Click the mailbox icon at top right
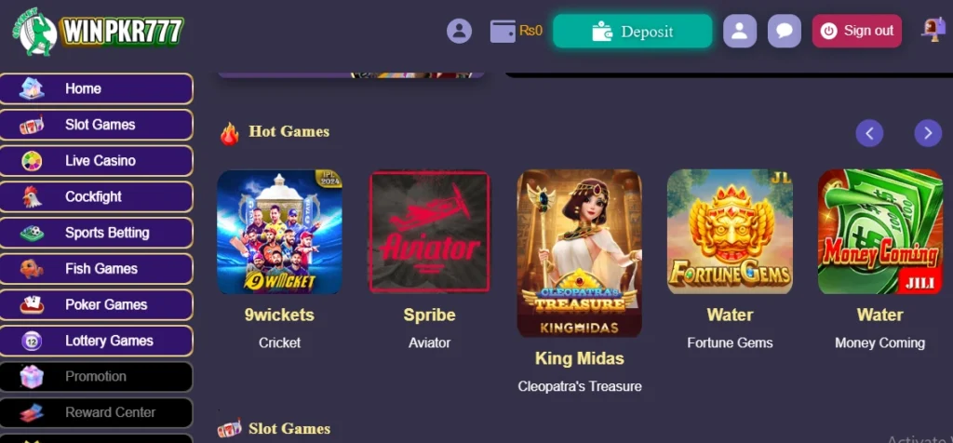Viewport: 953px width, 443px height. [933, 29]
